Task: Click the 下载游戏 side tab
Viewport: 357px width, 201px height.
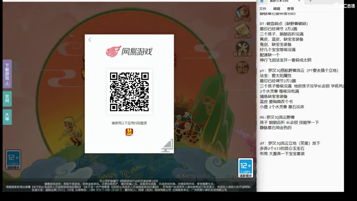Action: click(x=7, y=74)
